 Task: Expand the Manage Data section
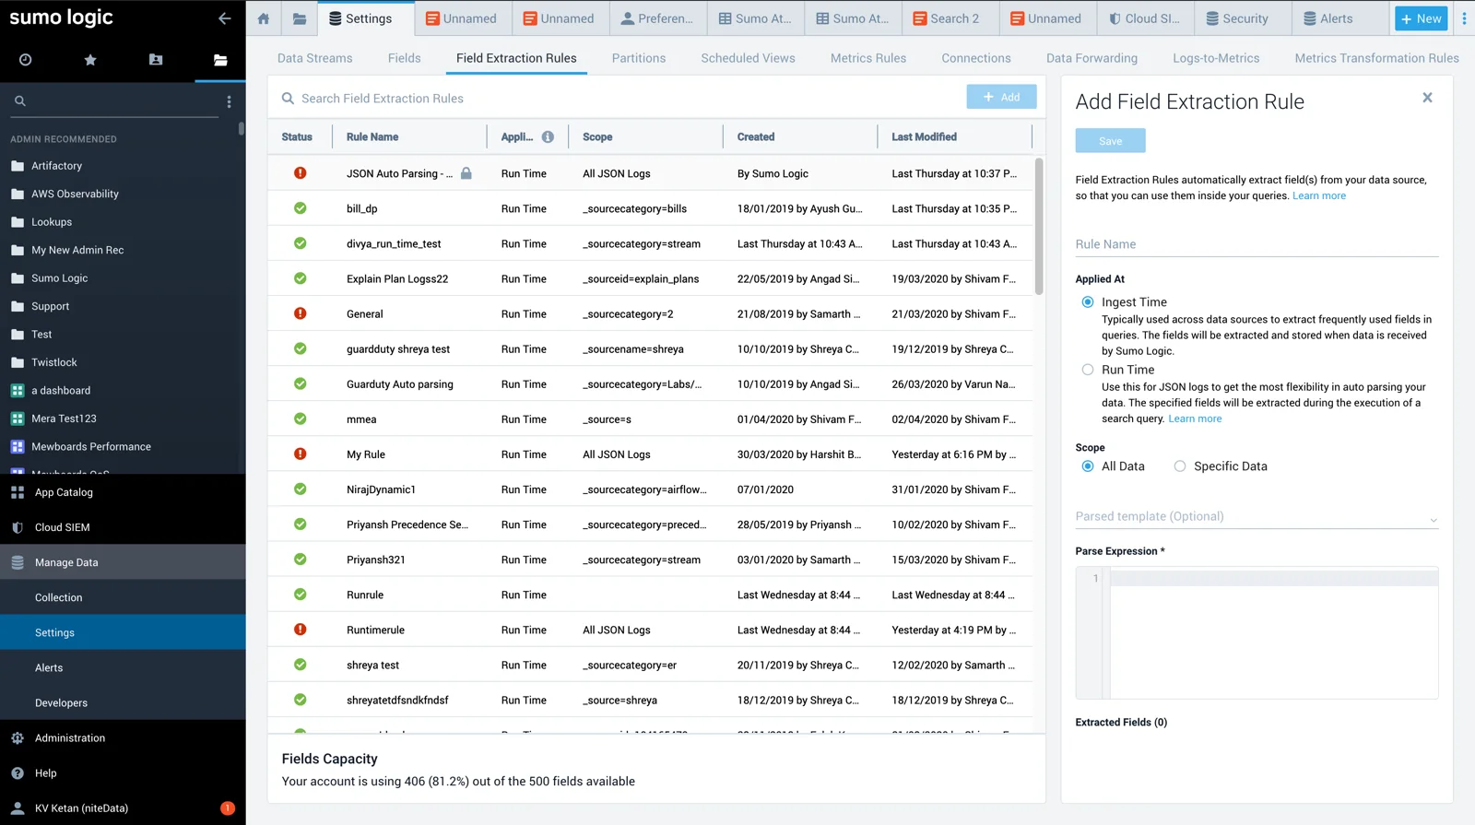coord(123,562)
